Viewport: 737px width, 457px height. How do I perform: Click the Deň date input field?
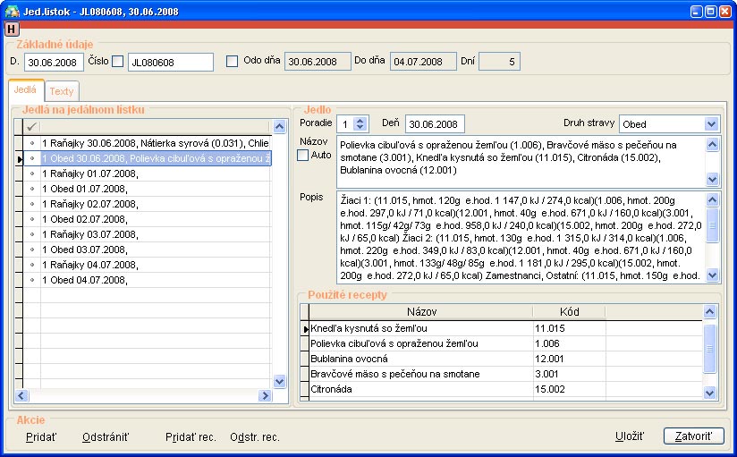(434, 124)
